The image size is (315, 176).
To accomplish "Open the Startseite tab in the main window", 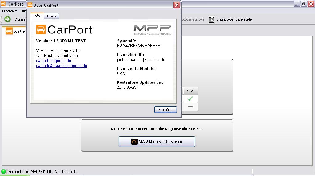I will pyautogui.click(x=15, y=31).
